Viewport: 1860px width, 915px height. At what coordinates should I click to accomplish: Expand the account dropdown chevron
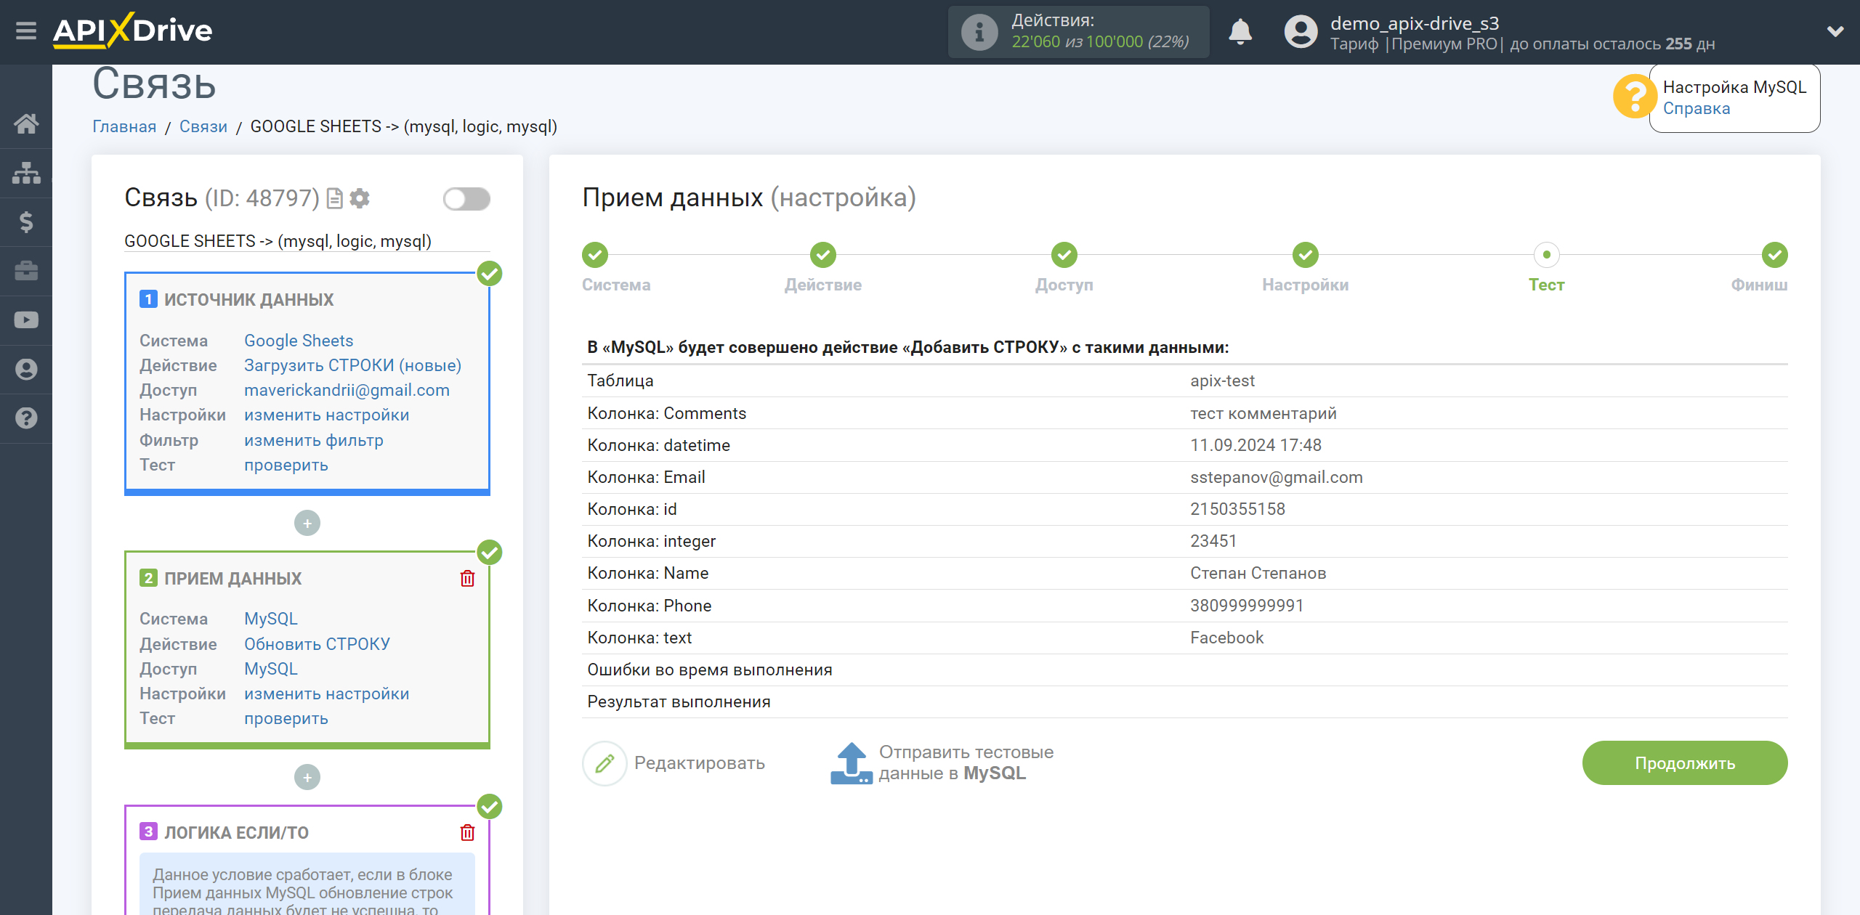[1835, 31]
